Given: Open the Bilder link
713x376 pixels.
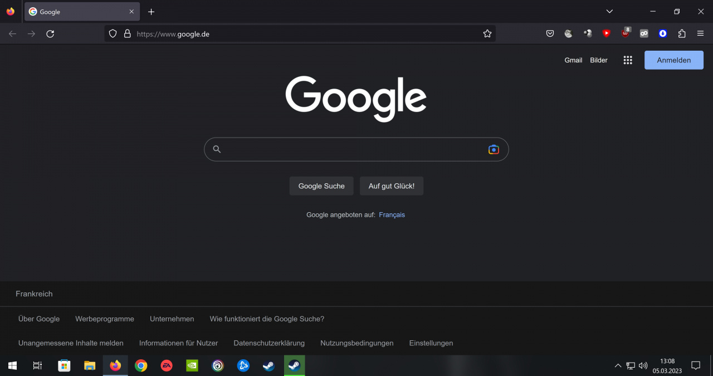Looking at the screenshot, I should click(x=599, y=60).
